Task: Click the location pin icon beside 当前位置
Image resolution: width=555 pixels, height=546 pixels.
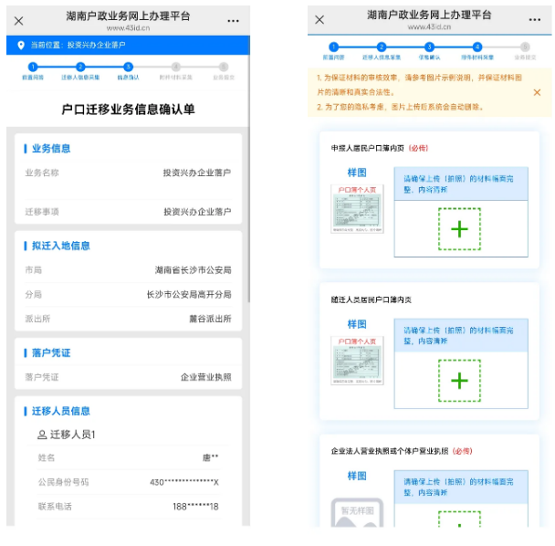Action: 21,45
